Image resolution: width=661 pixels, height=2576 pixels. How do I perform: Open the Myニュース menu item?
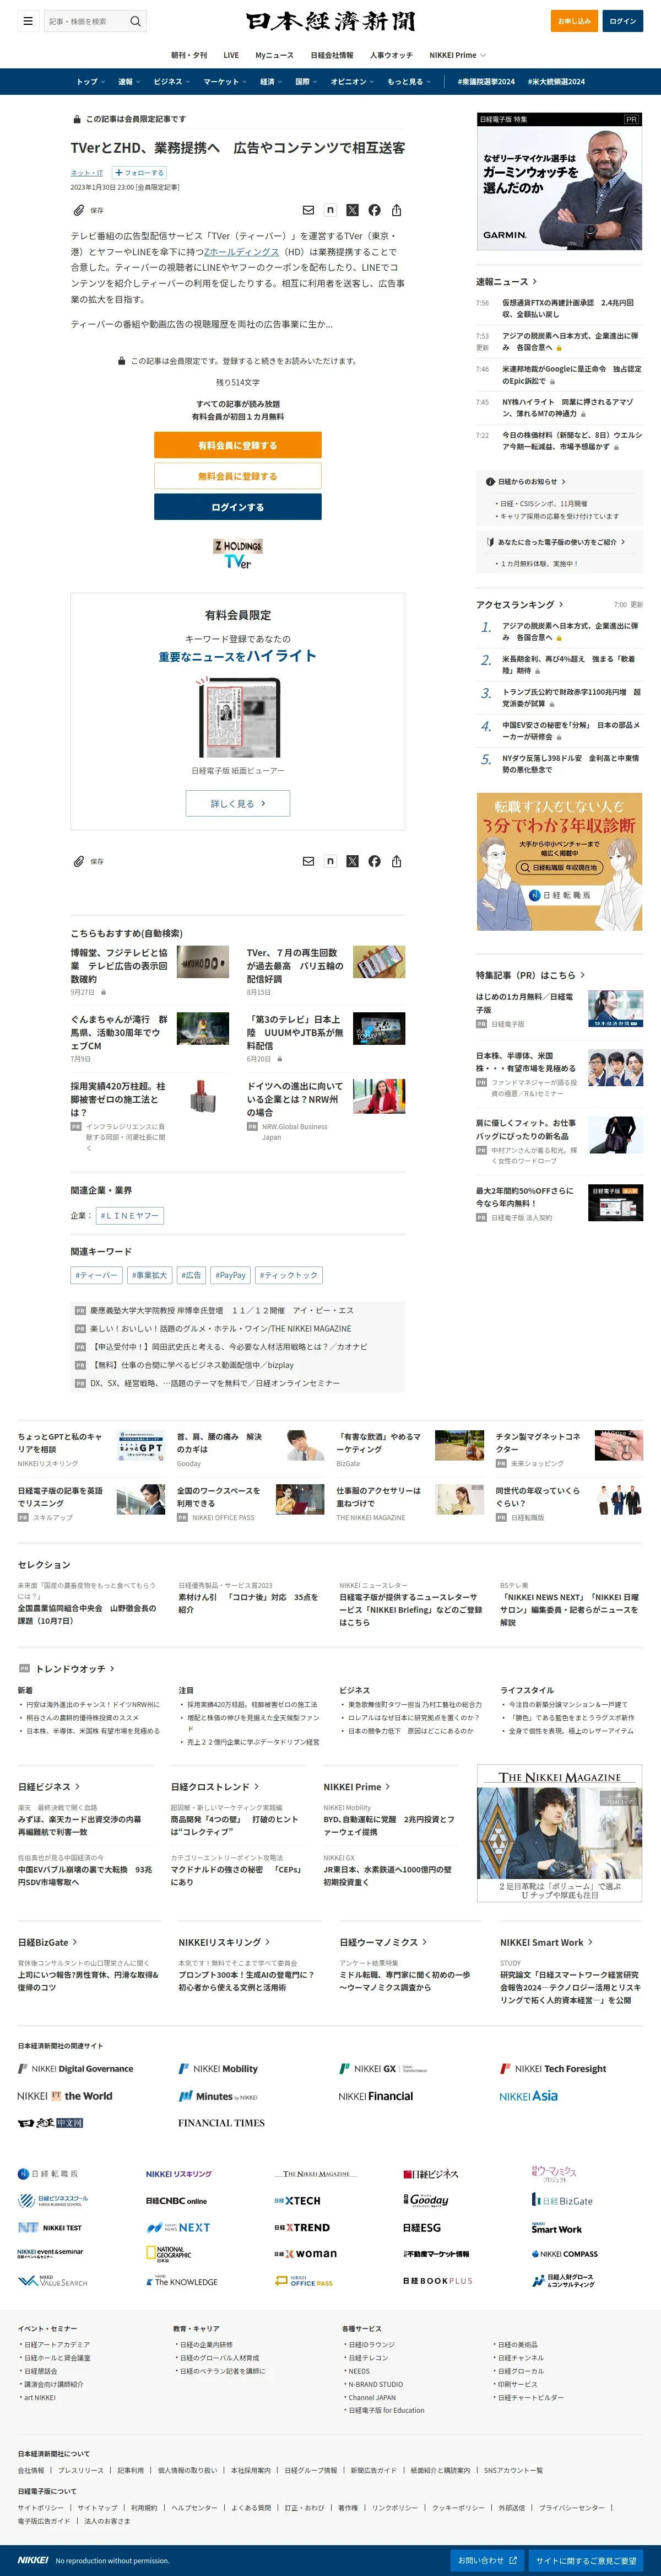click(274, 55)
